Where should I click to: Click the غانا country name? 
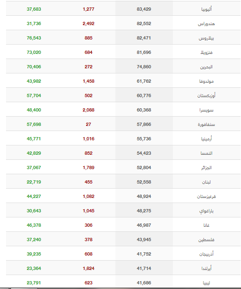click(206, 225)
